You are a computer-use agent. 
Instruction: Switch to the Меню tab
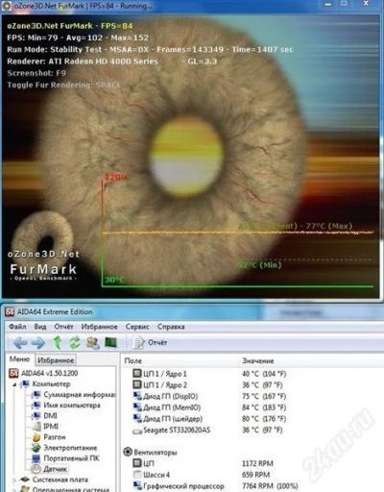coord(19,359)
